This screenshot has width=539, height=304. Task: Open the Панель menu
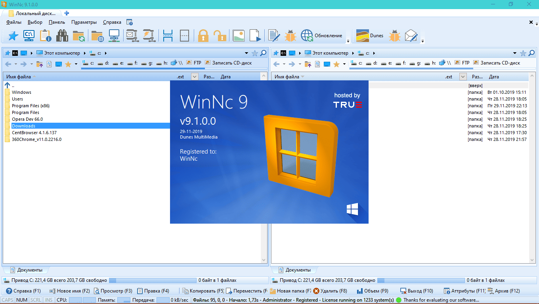coord(57,22)
